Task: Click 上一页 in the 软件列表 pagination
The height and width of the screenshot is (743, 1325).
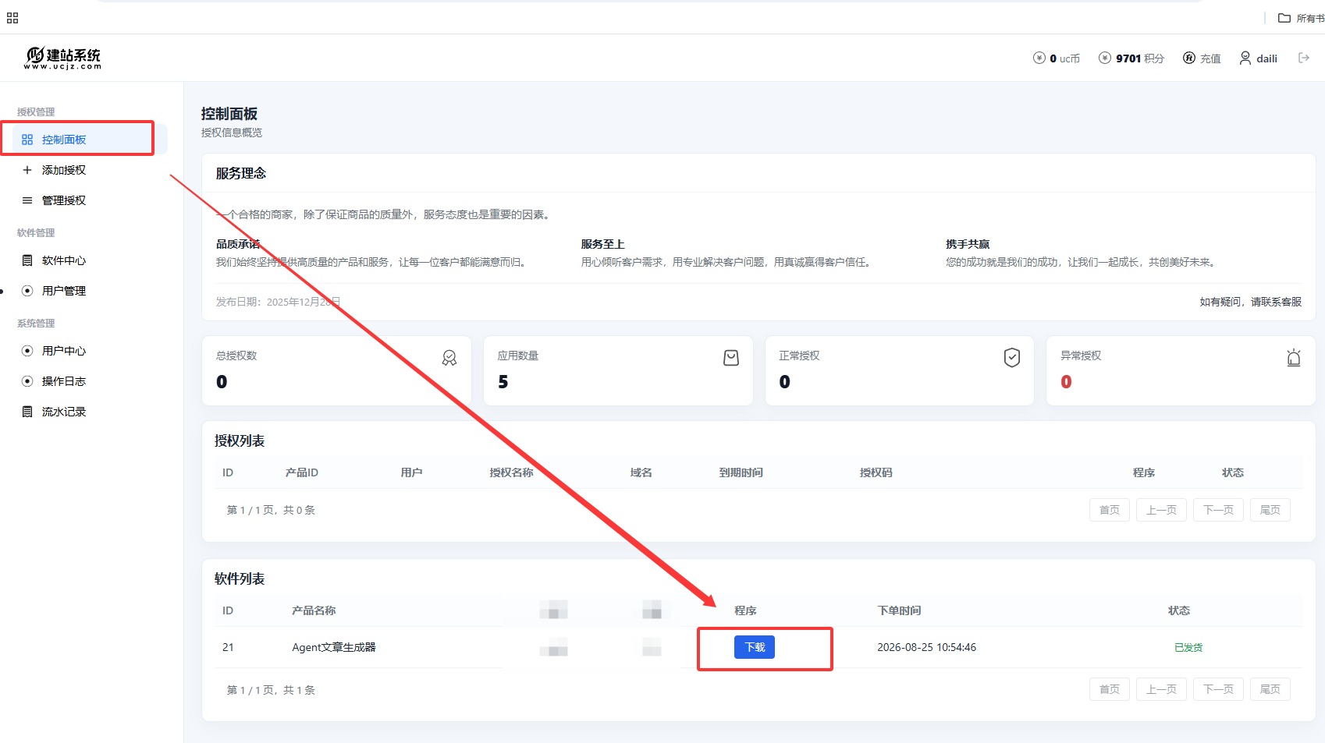Action: (1161, 689)
